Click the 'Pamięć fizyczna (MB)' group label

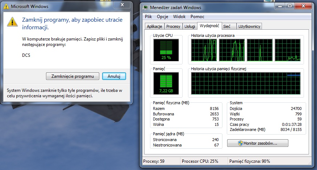click(171, 103)
